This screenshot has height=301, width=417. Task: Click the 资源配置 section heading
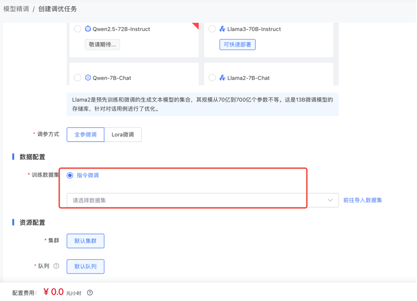pos(32,223)
